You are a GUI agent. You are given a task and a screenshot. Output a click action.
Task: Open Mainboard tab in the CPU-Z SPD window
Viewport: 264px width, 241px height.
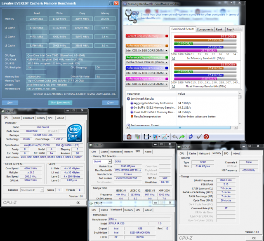[x=116, y=152]
